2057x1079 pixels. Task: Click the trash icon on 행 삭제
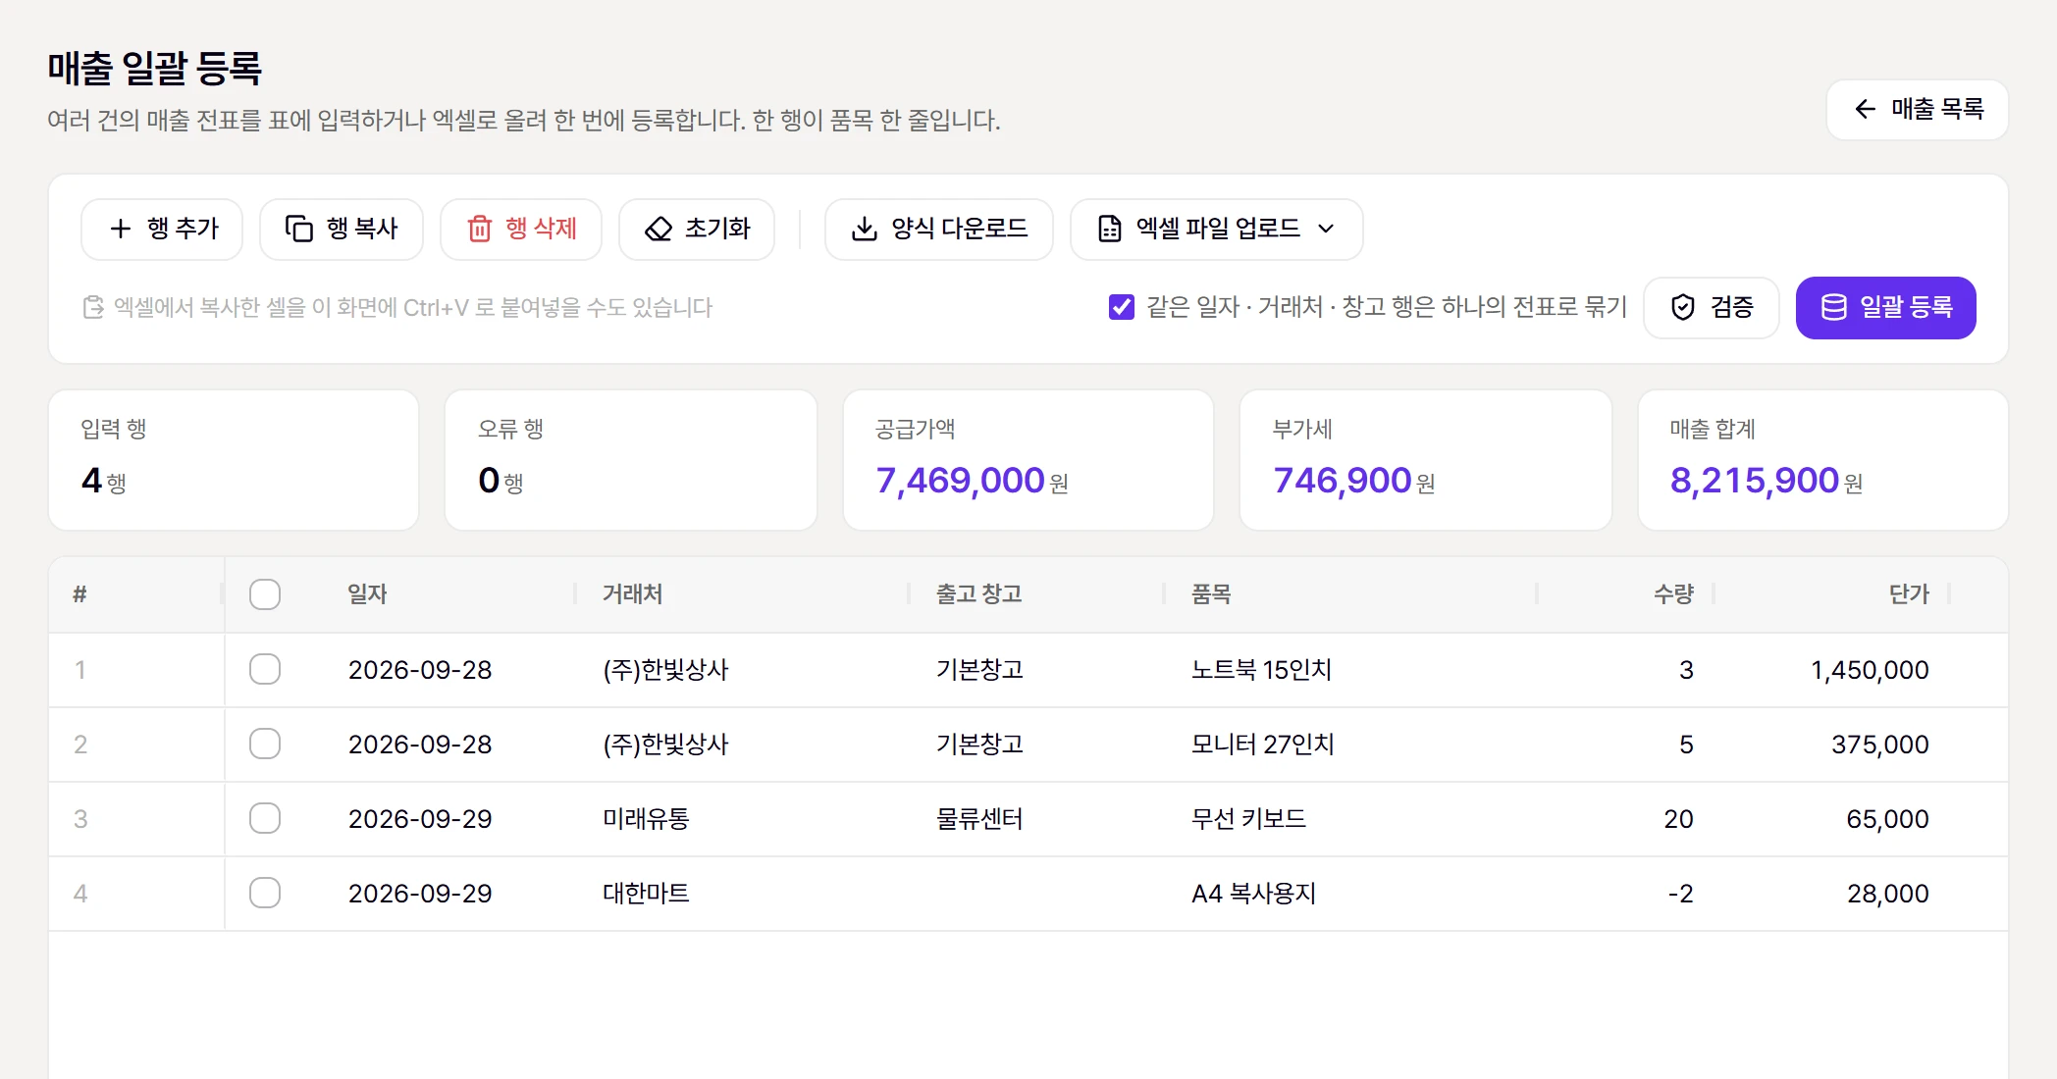click(x=480, y=229)
